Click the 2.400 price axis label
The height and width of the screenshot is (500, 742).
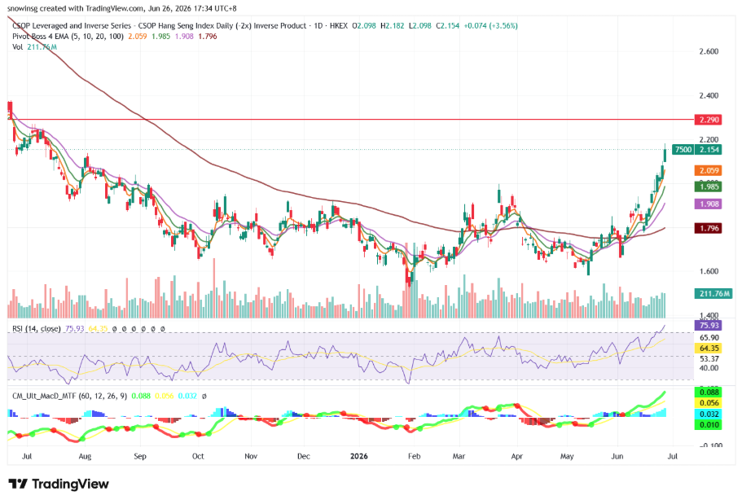tap(709, 95)
